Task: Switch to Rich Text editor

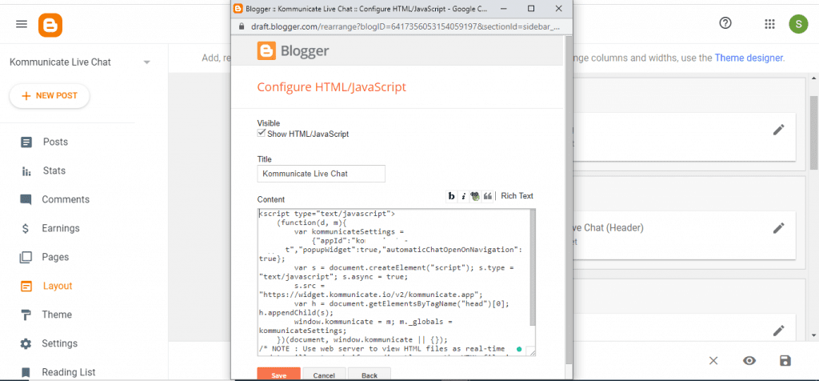Action: [x=517, y=196]
